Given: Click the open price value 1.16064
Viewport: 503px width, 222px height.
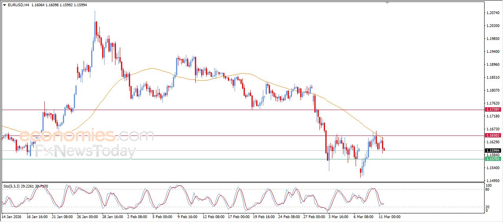Looking at the screenshot, I should 38,5.
